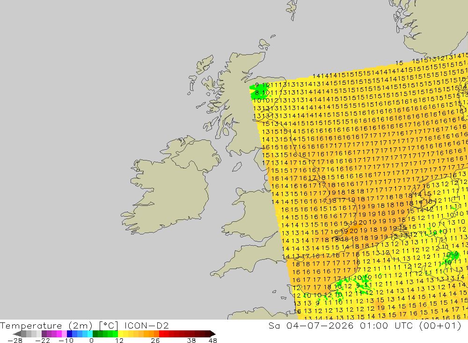Click the legend label -22

[x=43, y=341]
